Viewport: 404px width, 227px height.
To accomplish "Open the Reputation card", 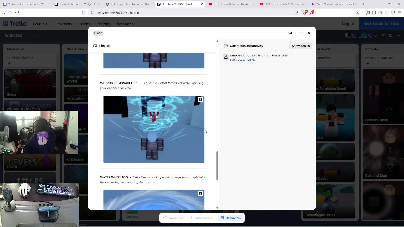I will point(76,94).
